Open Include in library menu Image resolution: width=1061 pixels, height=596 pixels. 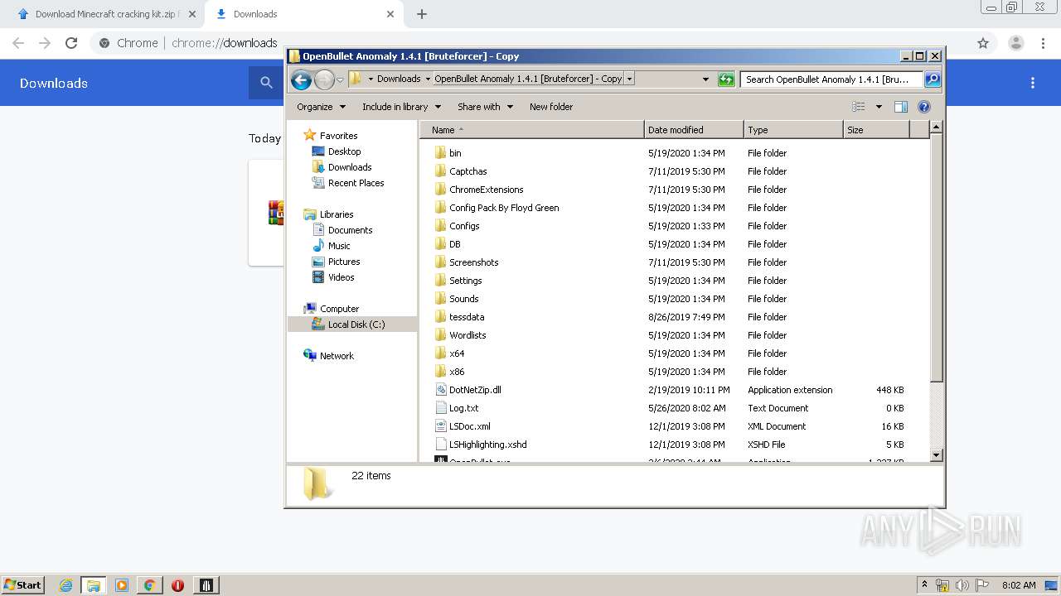coord(401,107)
